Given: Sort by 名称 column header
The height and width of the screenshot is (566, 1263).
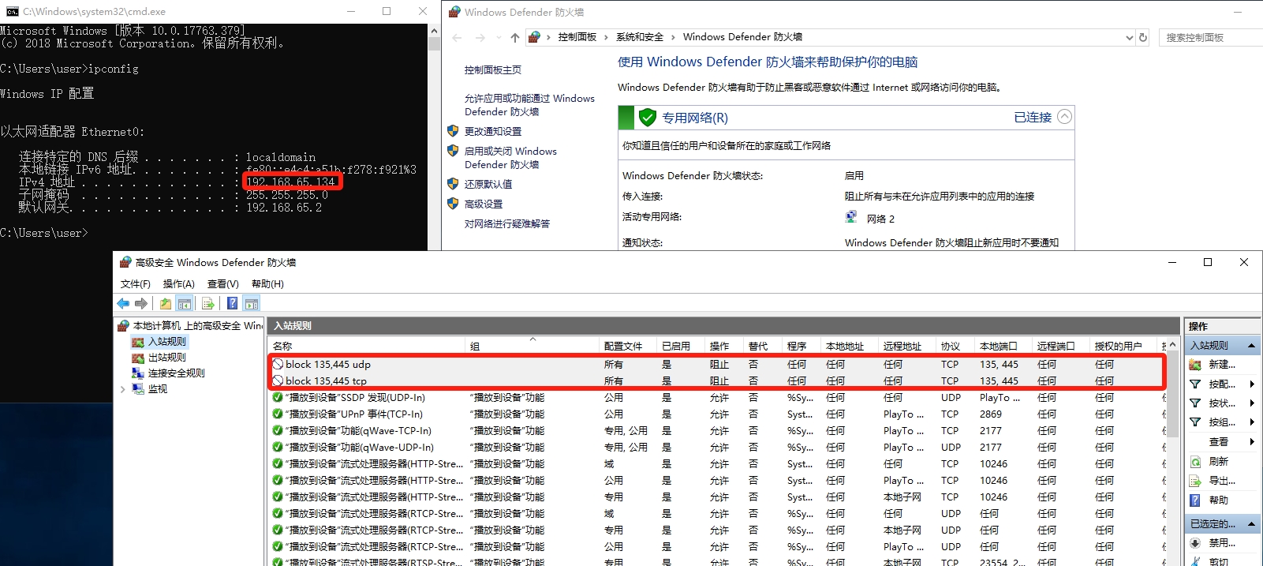Looking at the screenshot, I should [x=367, y=347].
